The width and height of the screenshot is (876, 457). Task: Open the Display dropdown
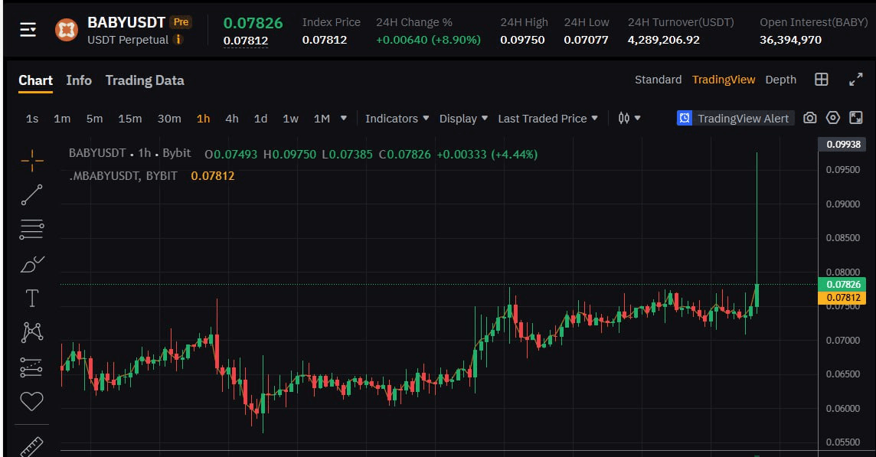(463, 119)
